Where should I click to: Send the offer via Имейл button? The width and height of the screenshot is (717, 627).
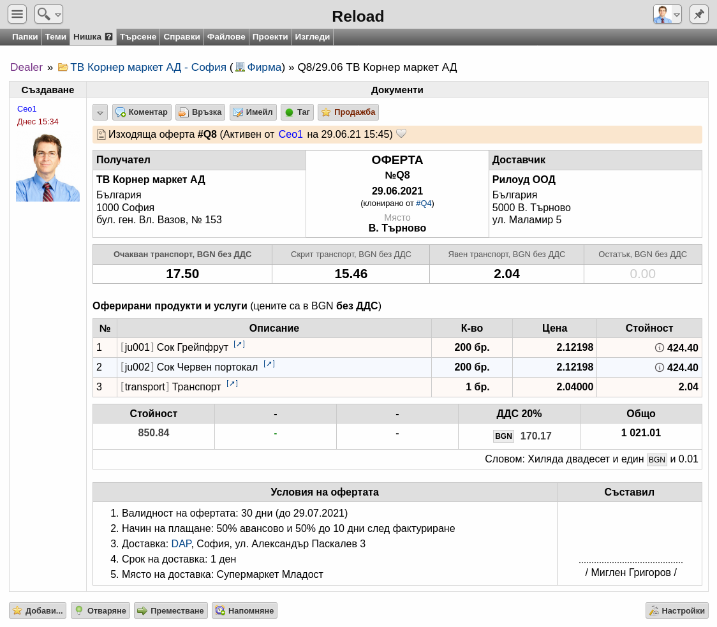tap(253, 112)
